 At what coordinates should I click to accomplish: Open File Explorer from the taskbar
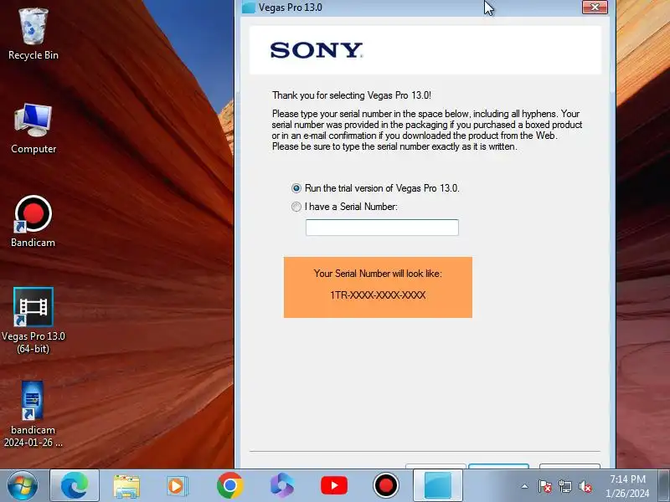126,486
